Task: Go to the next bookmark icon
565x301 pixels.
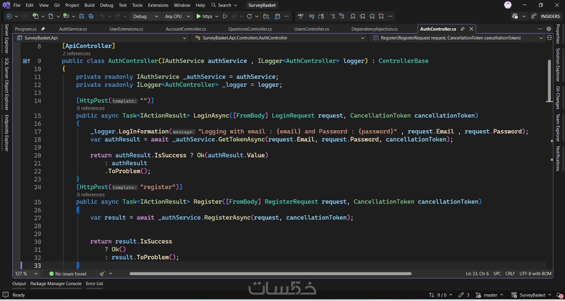Action: click(372, 16)
